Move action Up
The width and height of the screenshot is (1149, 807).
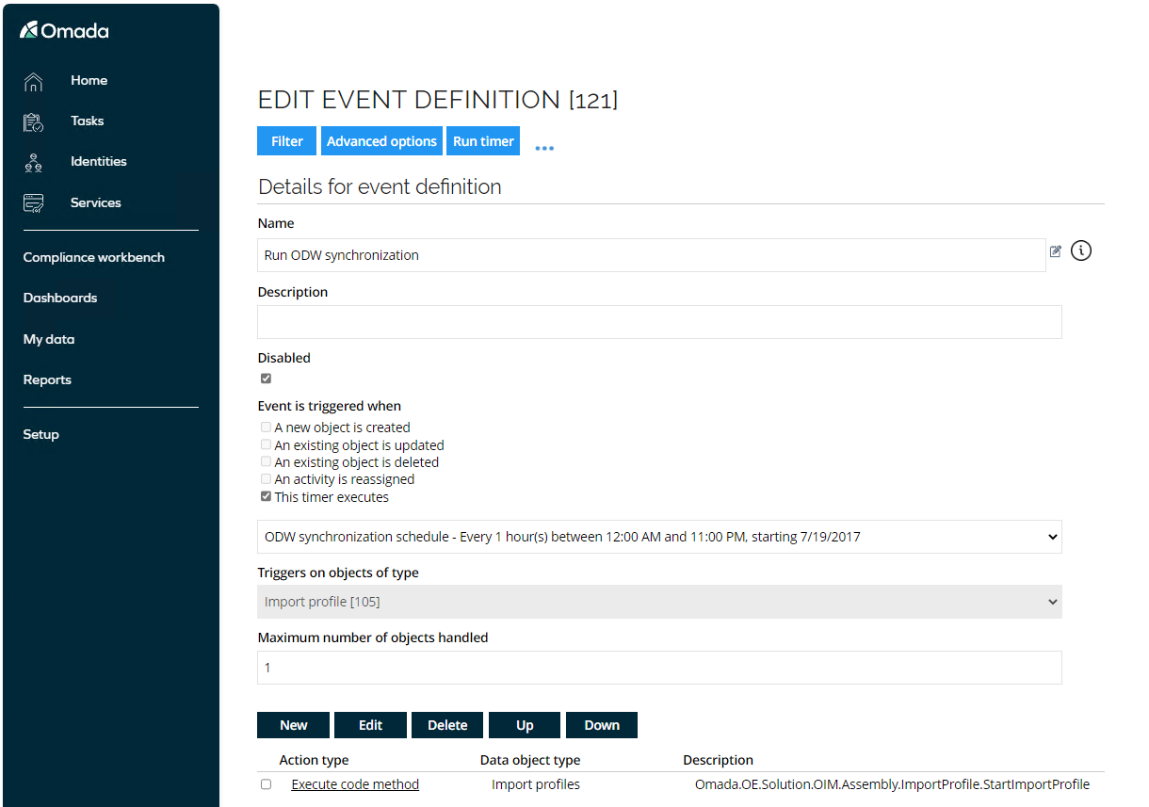[525, 725]
